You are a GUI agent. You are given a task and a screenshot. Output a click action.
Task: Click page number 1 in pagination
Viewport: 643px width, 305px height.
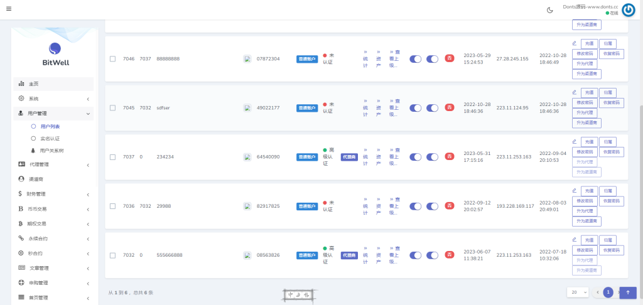tap(608, 292)
